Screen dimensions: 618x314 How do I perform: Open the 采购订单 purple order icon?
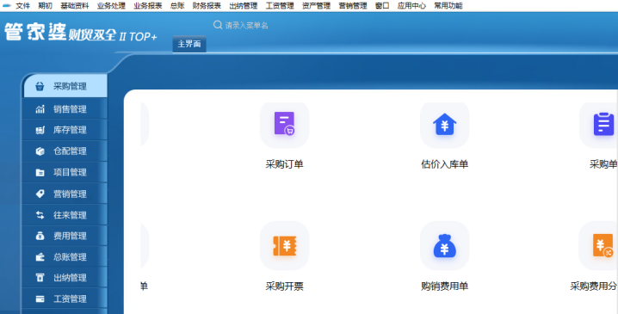284,124
